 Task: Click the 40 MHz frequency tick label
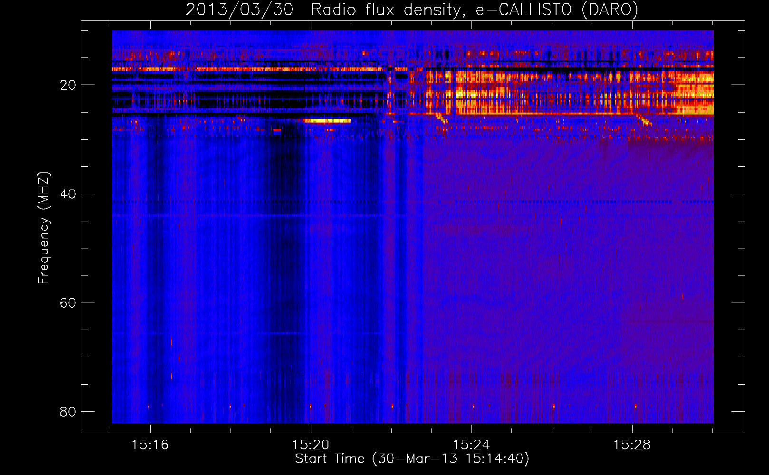[x=68, y=194]
